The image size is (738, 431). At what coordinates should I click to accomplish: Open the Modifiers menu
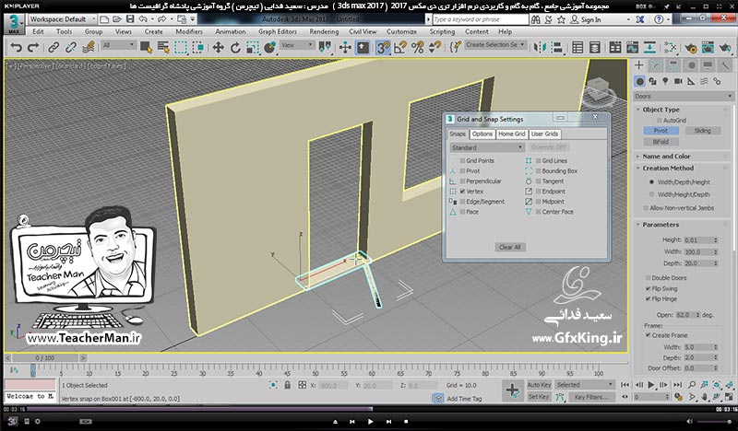click(189, 31)
